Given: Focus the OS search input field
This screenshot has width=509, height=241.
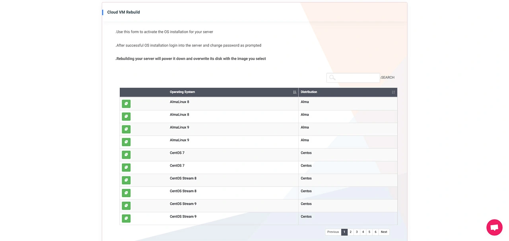Looking at the screenshot, I should pyautogui.click(x=357, y=78).
